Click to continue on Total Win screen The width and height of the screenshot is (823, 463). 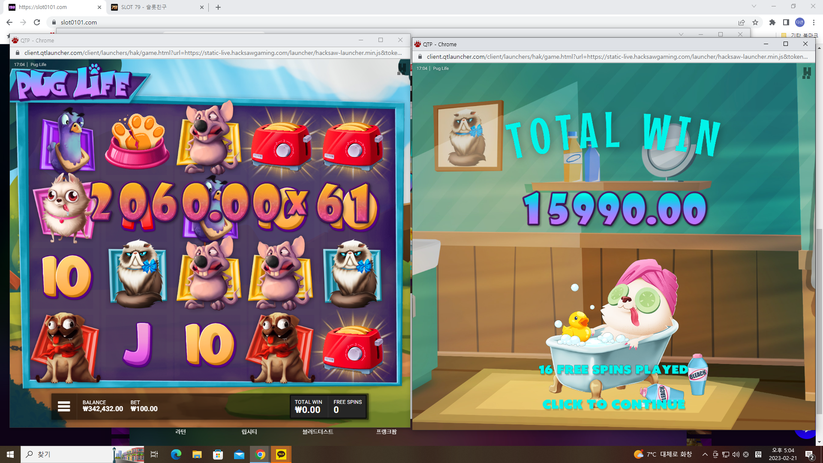coord(614,405)
